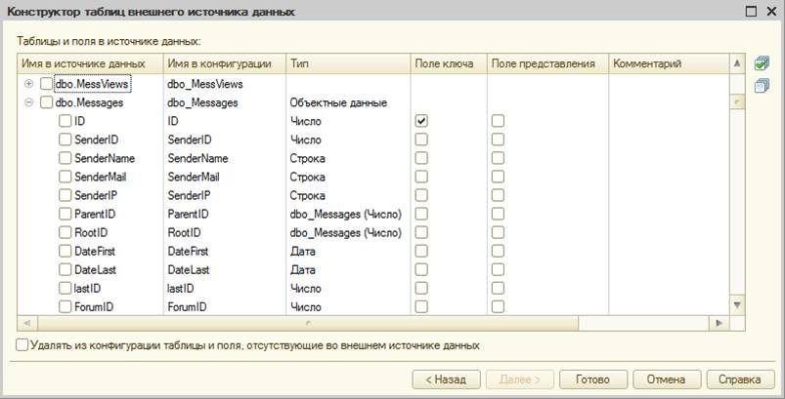Check the ParentID field checkbox
Image resolution: width=785 pixels, height=399 pixels.
(x=65, y=214)
